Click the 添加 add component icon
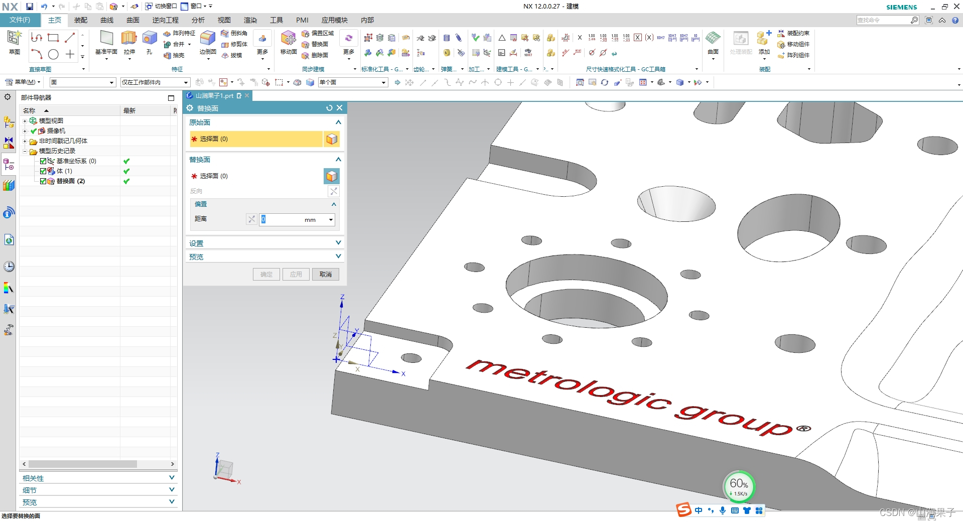963x522 pixels. (764, 39)
